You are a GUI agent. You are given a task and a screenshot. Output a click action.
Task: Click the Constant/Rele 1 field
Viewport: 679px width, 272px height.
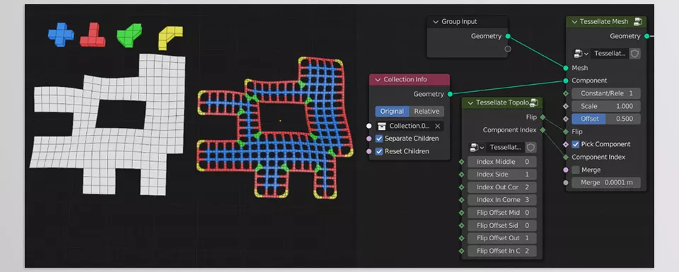coord(606,93)
